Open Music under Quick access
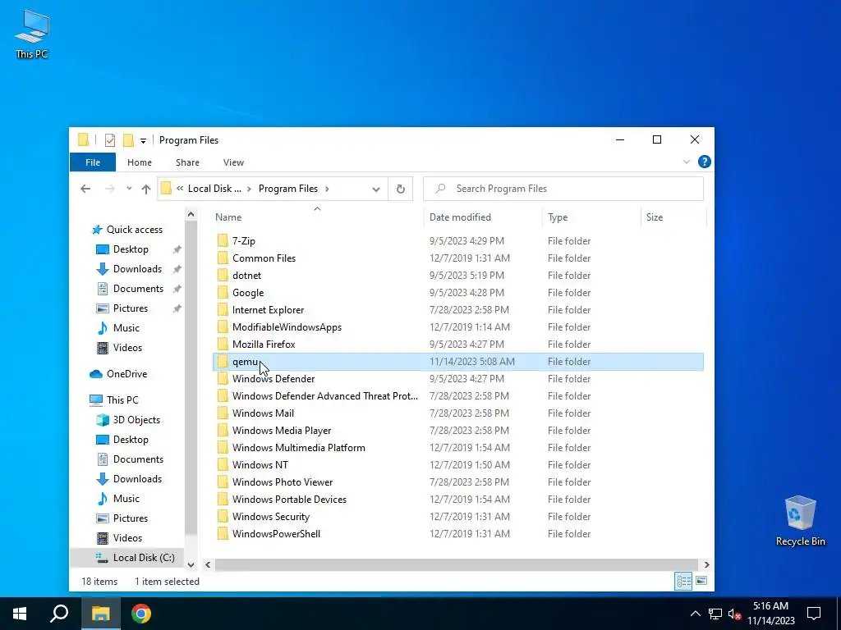This screenshot has height=630, width=841. [126, 328]
